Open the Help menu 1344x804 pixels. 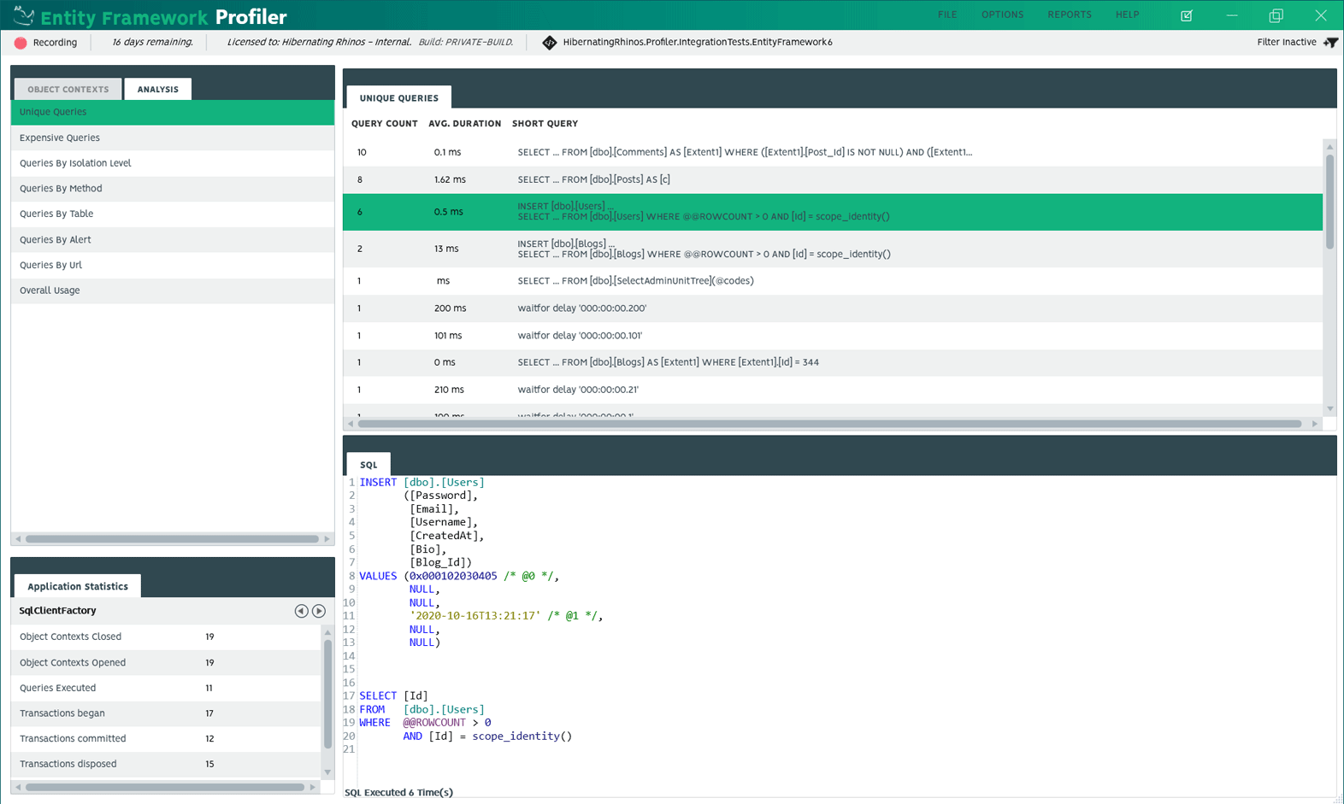(x=1127, y=15)
